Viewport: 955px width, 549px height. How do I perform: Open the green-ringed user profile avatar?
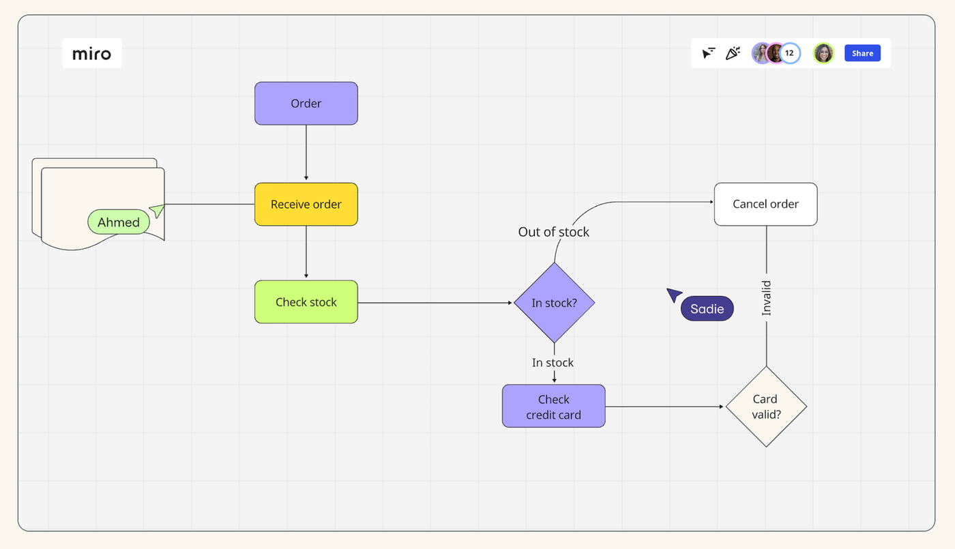click(823, 53)
